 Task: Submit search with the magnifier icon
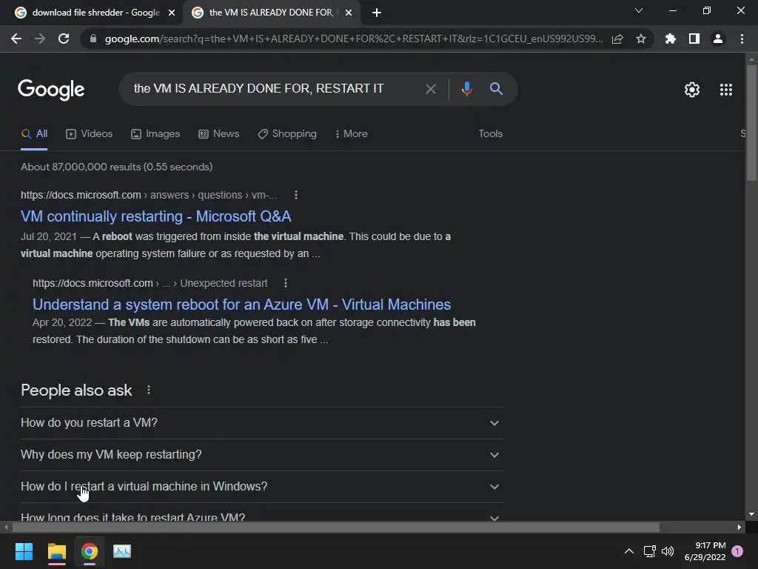click(x=496, y=89)
